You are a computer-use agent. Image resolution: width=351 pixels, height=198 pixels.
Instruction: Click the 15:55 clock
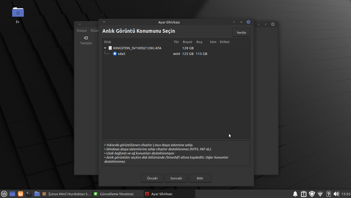pyautogui.click(x=346, y=194)
